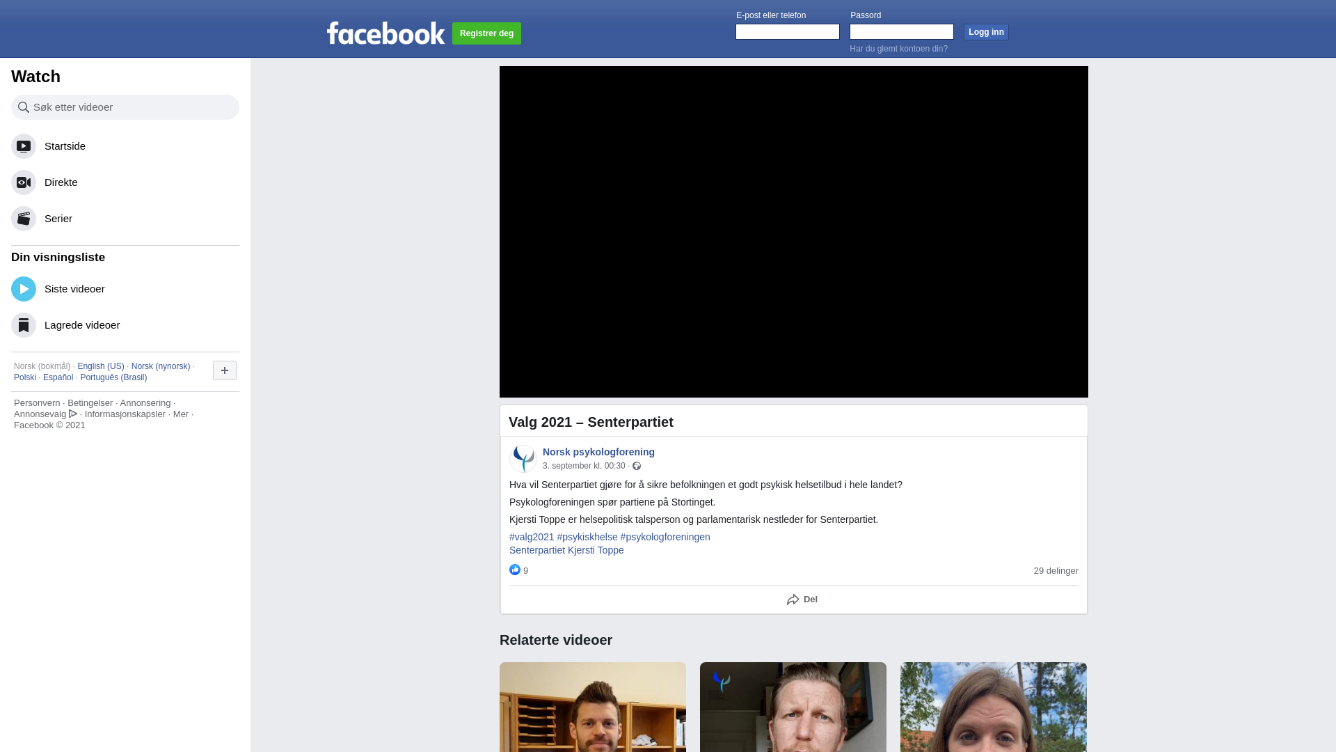Screen dimensions: 1336x752
Task: Switch language to Português (Brasil)
Action: pyautogui.click(x=113, y=377)
